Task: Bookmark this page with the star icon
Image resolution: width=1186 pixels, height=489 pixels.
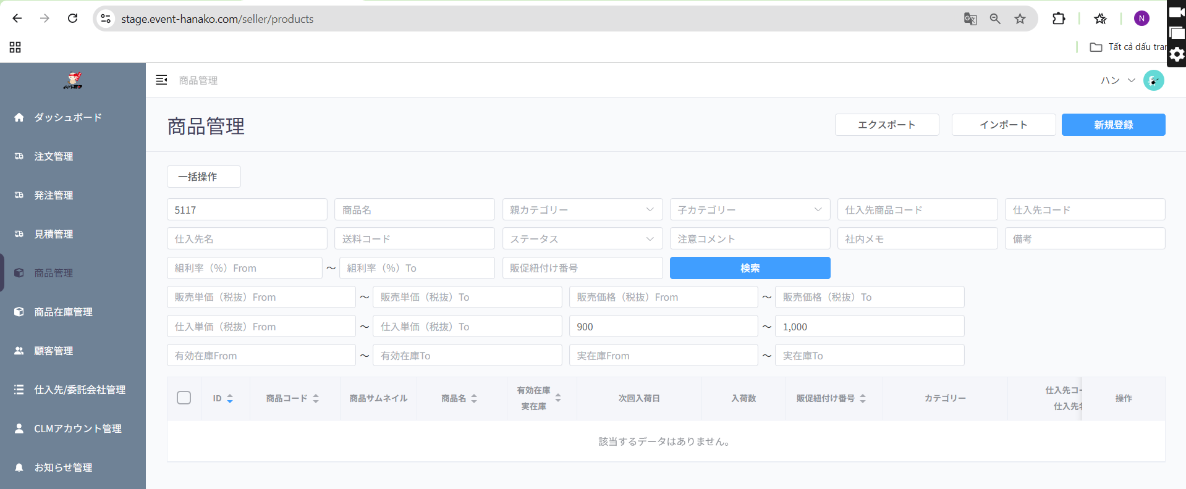Action: click(x=1020, y=19)
